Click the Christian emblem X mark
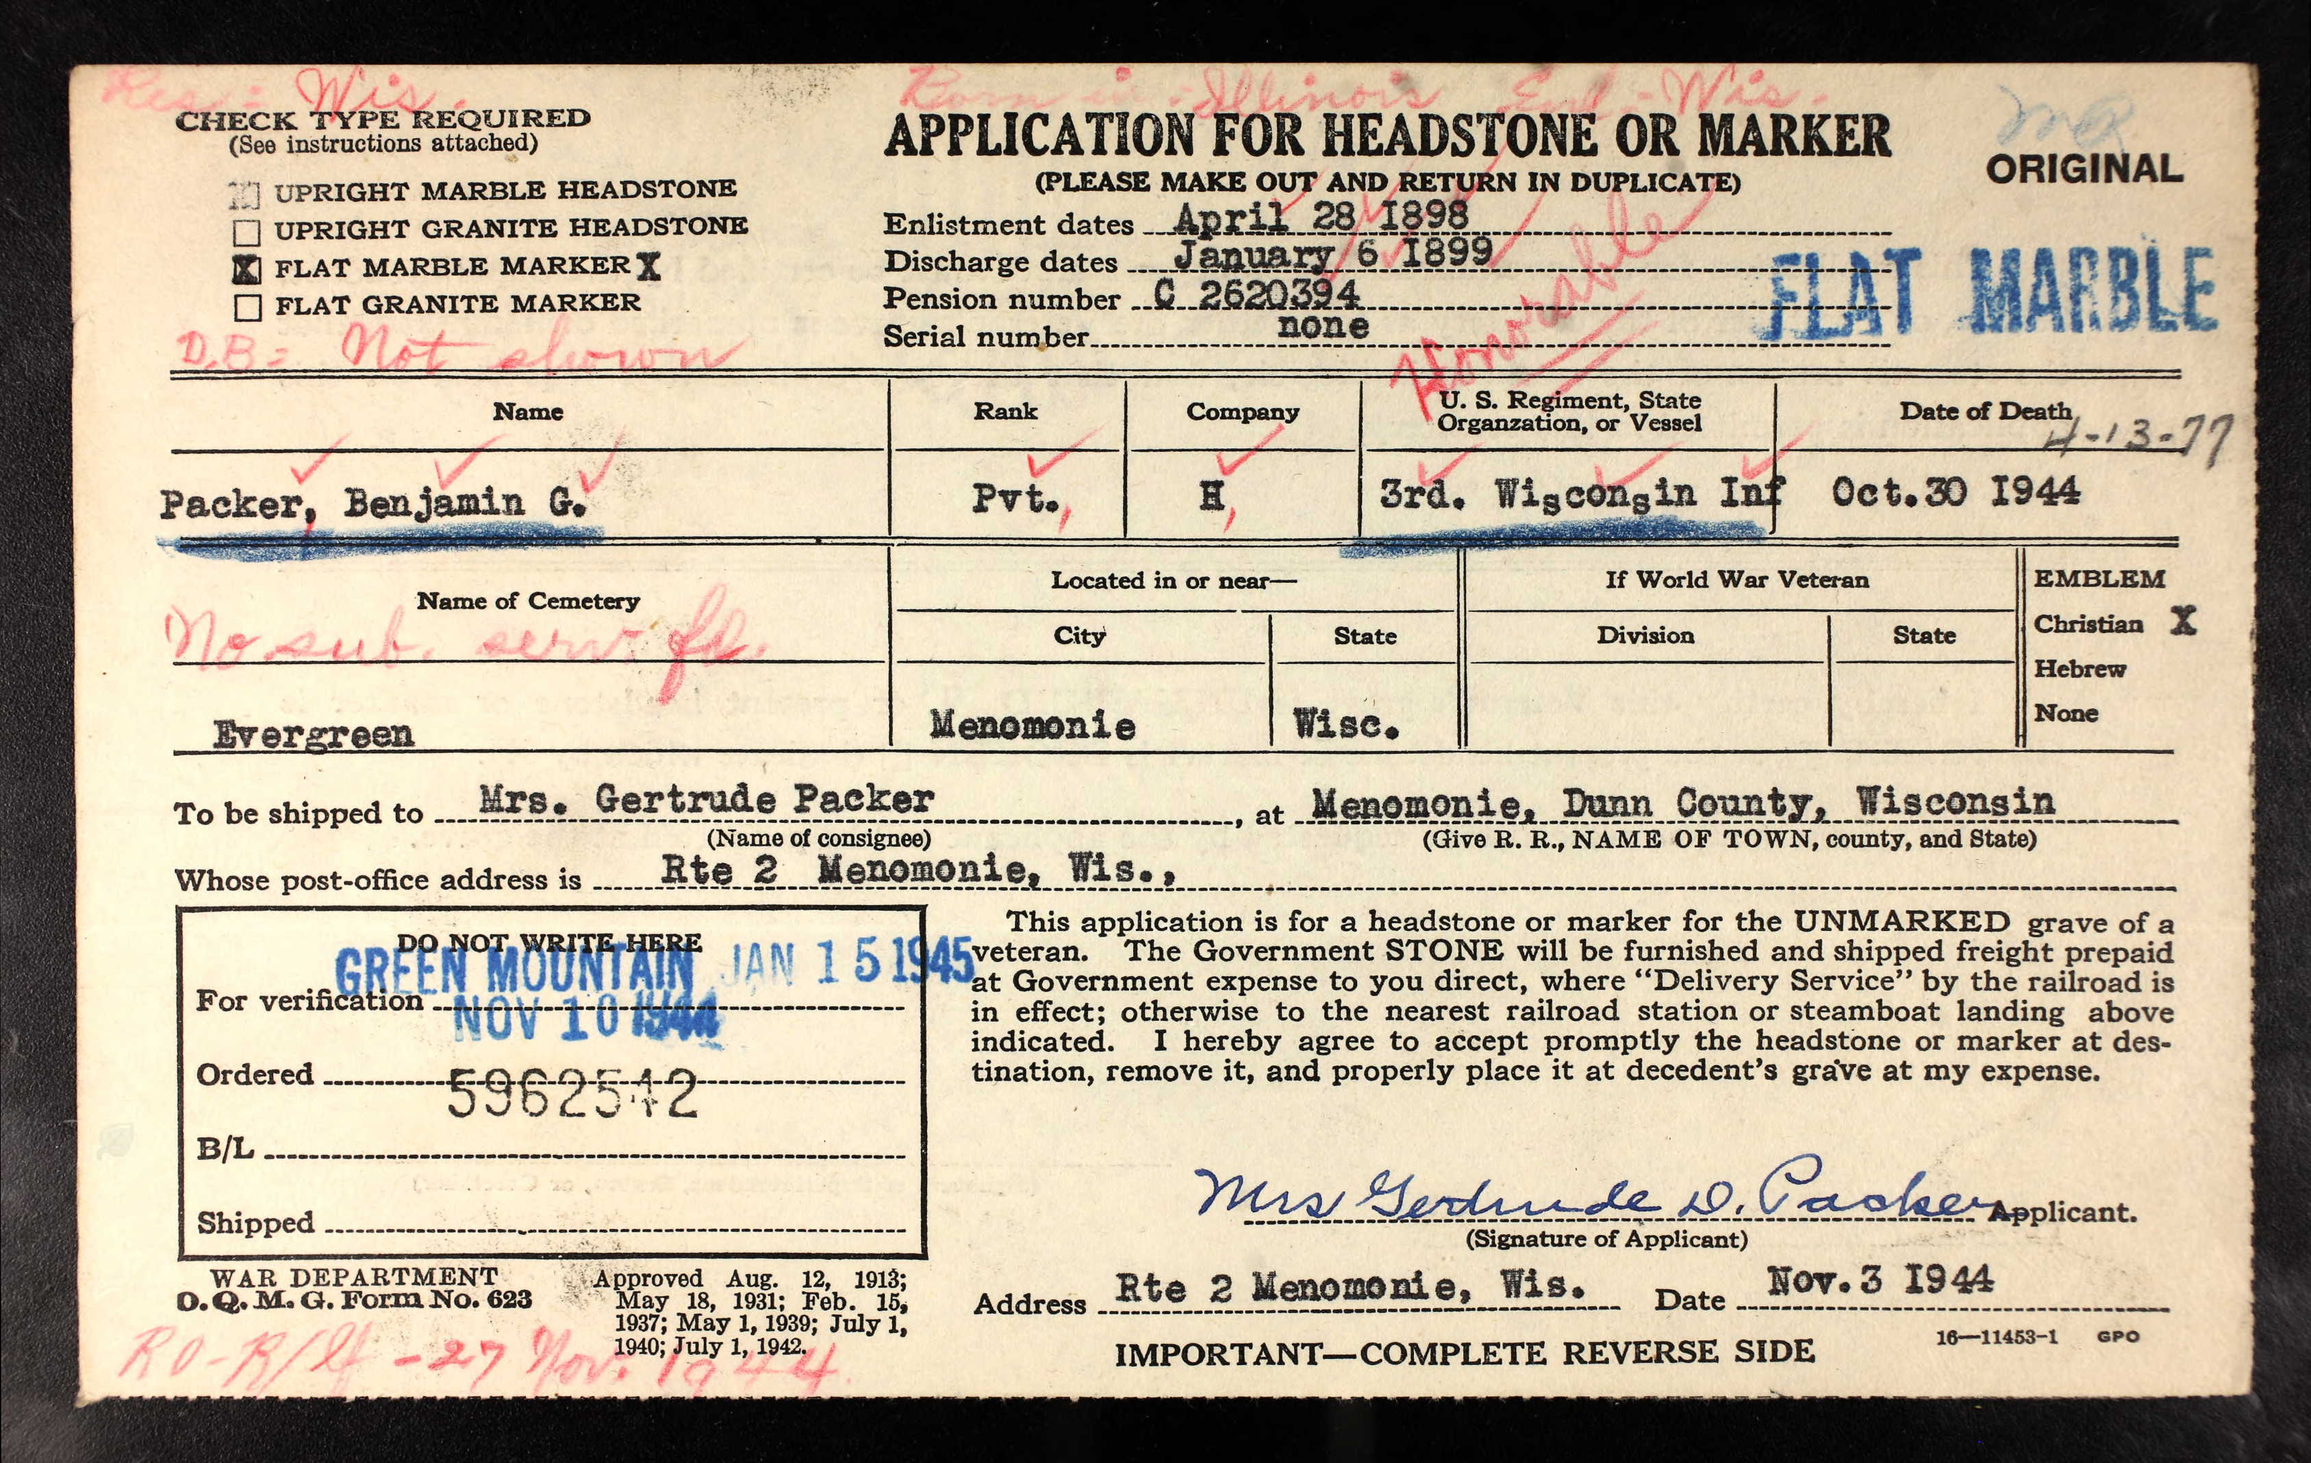The height and width of the screenshot is (1463, 2311). [x=2184, y=622]
